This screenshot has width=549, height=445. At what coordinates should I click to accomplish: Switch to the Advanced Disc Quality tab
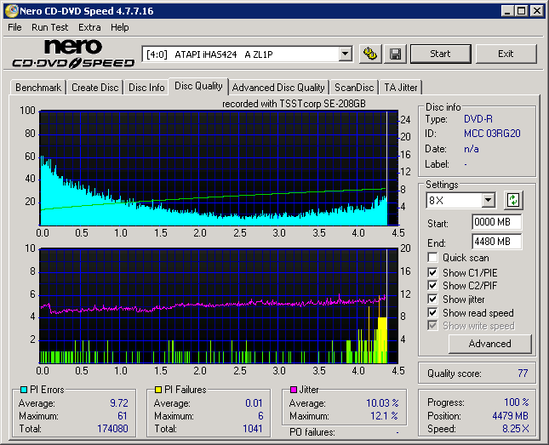point(278,87)
